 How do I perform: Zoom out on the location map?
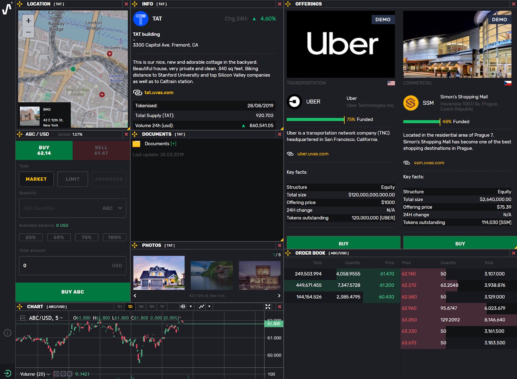pos(28,32)
